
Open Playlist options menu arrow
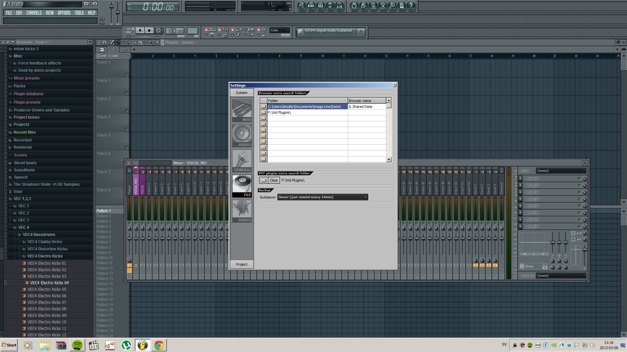(99, 42)
